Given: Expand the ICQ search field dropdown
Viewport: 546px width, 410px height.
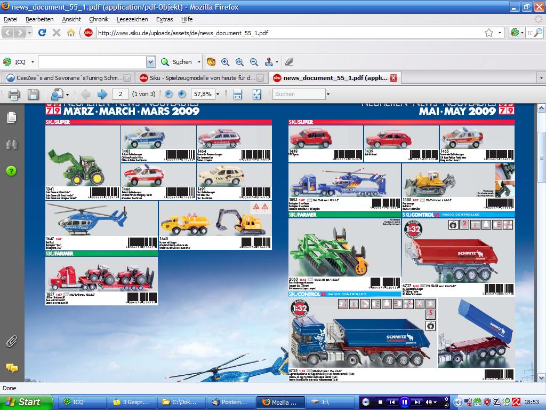Looking at the screenshot, I should [150, 62].
